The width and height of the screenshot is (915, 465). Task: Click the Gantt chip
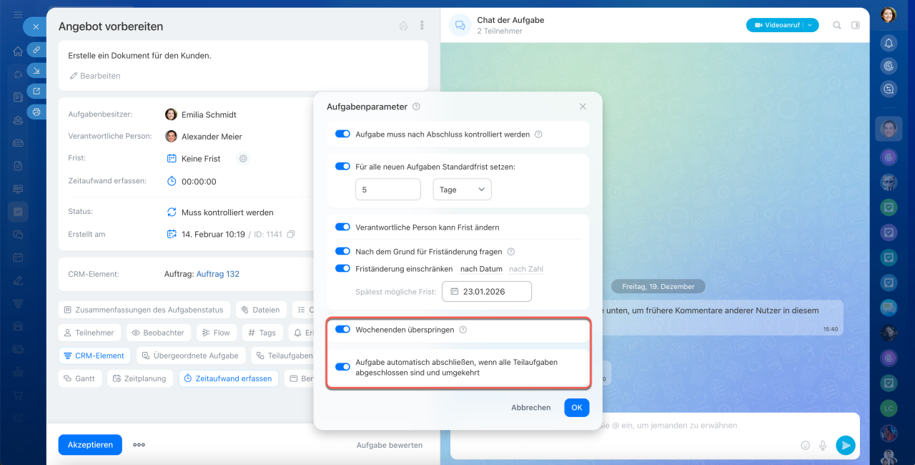80,378
